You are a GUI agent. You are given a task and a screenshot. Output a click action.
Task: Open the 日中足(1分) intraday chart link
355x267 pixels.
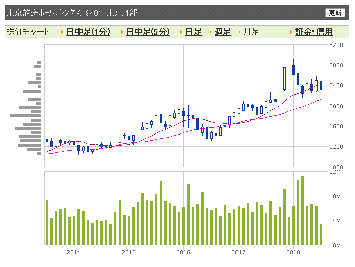pos(88,32)
